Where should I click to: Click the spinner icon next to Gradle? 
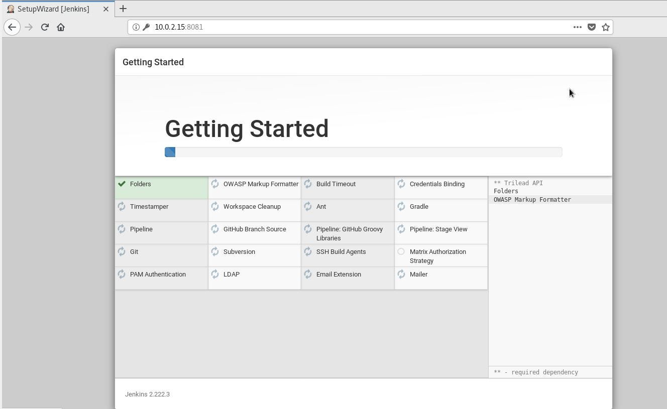pos(401,206)
